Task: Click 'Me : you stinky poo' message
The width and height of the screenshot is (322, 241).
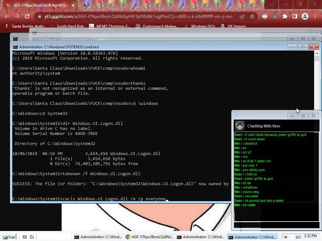Action: pos(249,170)
